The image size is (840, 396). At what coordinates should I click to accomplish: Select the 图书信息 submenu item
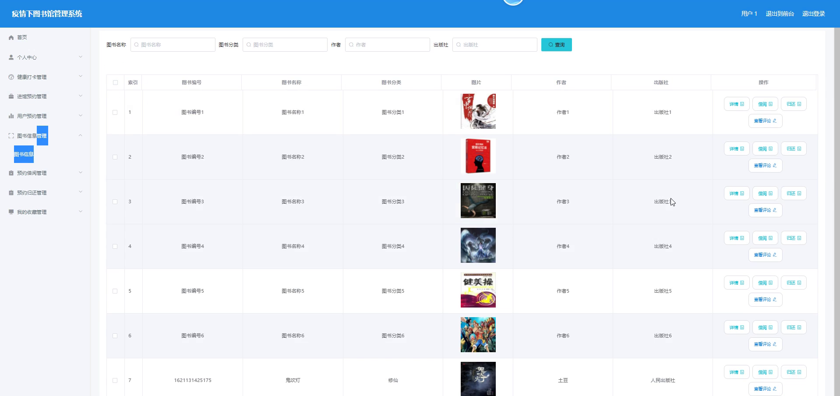click(24, 154)
